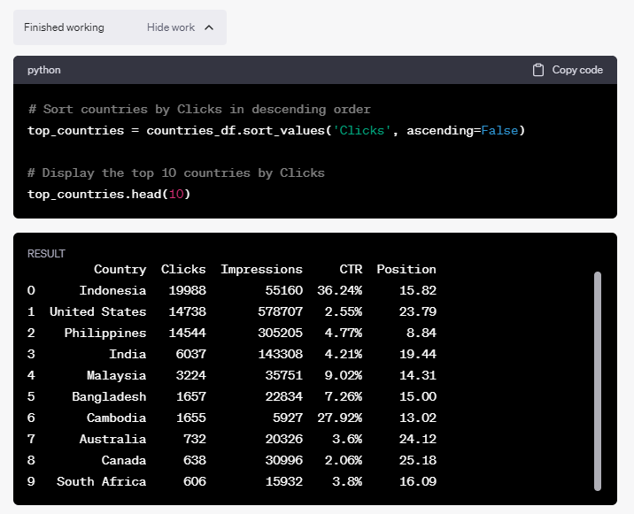The image size is (634, 514).
Task: Click the 1657 clicks value
Action: click(191, 396)
